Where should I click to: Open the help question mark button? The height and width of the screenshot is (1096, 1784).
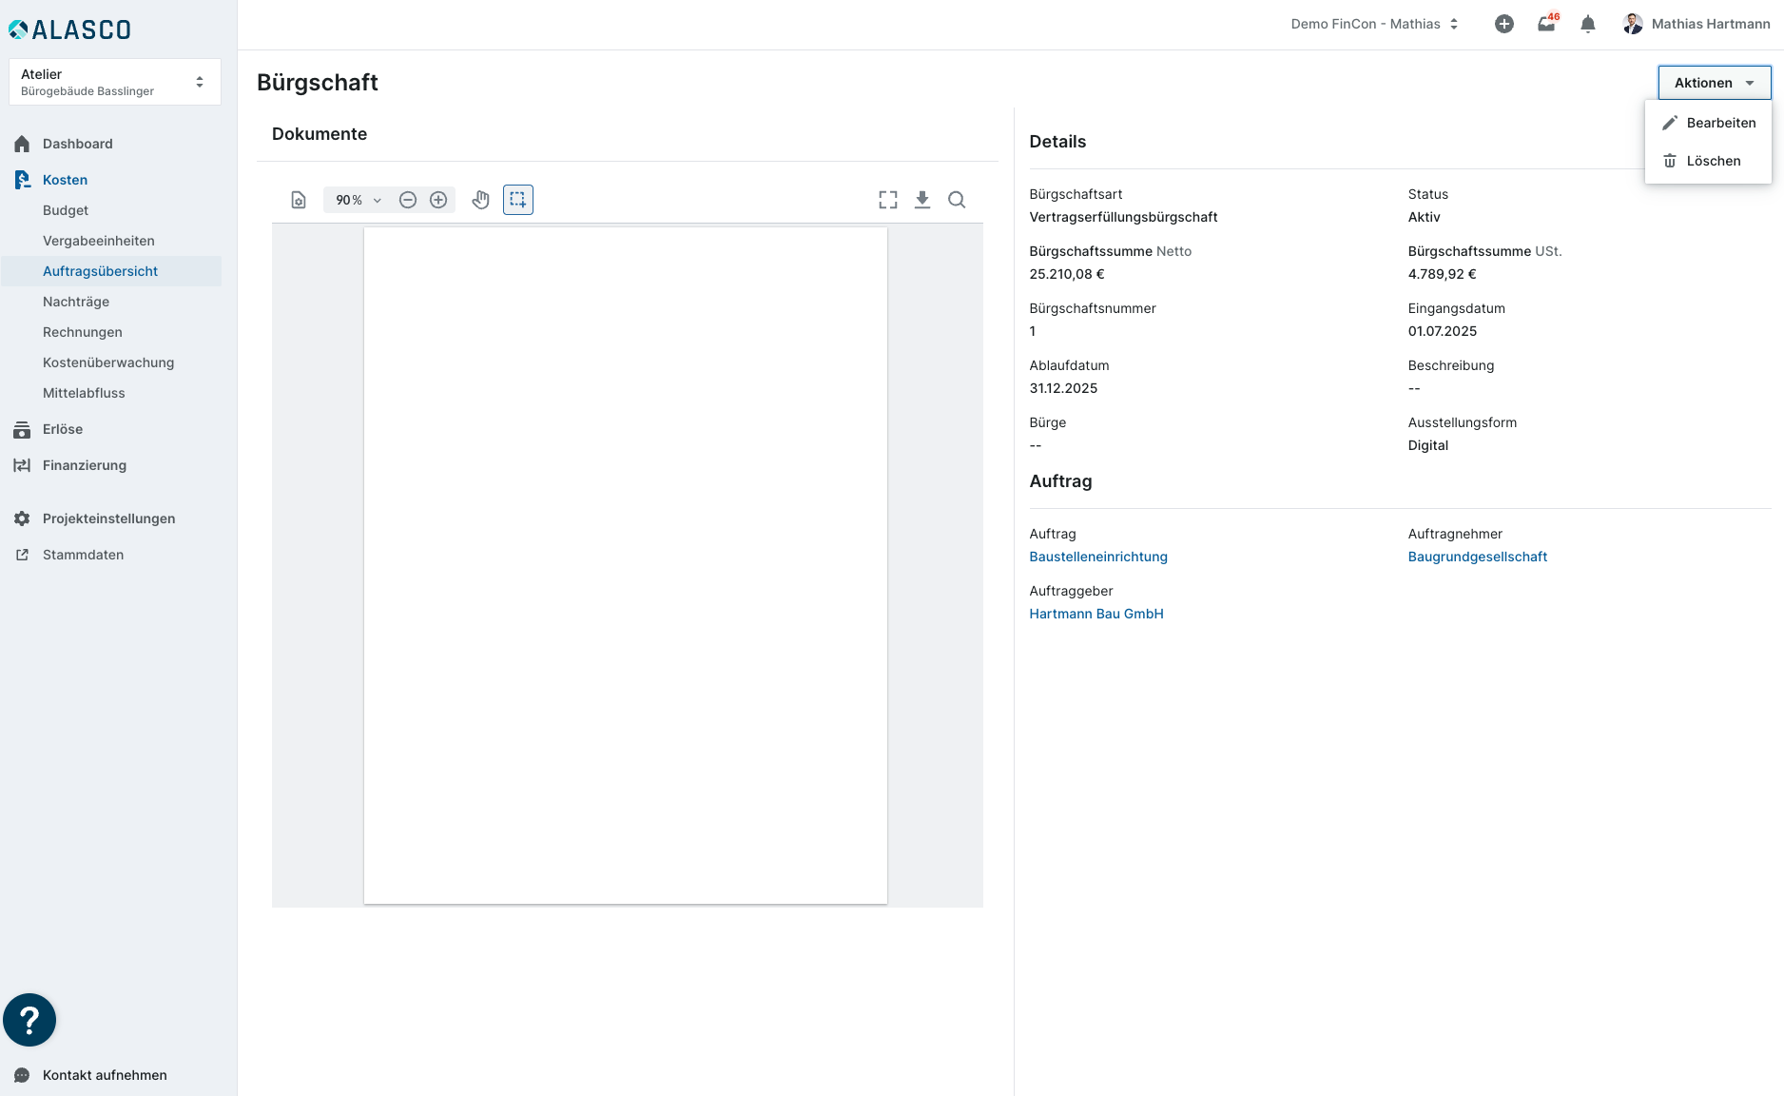[29, 1020]
